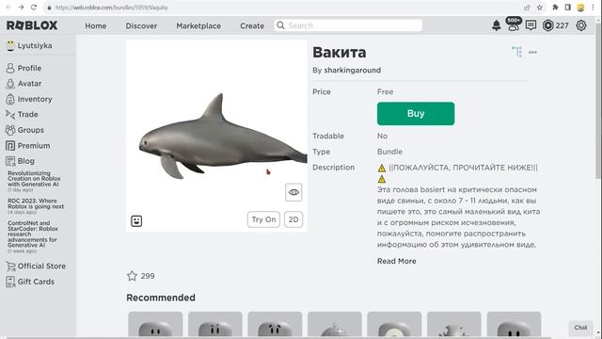Open the messages icon in header
Image resolution: width=602 pixels, height=339 pixels.
pos(531,25)
